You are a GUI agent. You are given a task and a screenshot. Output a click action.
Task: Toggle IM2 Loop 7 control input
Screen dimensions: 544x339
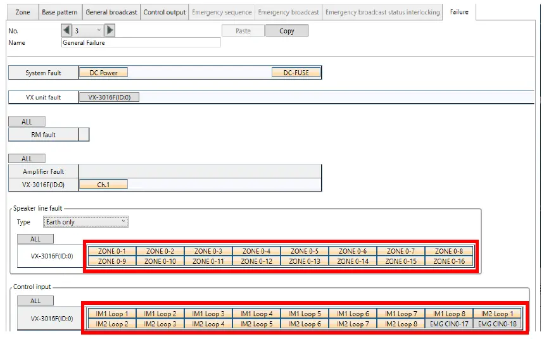click(x=353, y=324)
